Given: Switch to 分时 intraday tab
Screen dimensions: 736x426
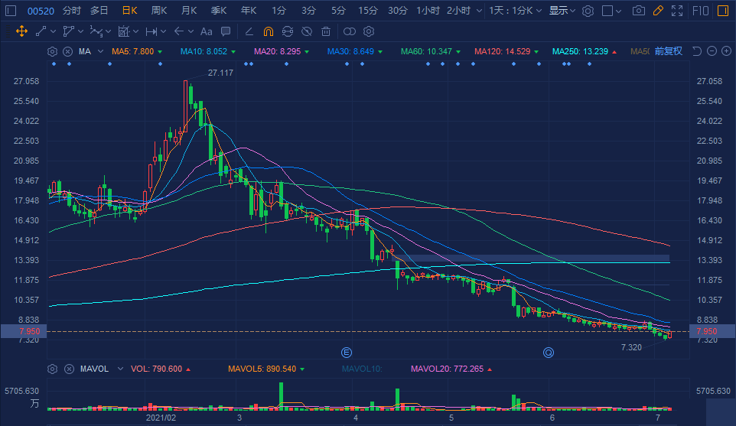Looking at the screenshot, I should (x=71, y=10).
